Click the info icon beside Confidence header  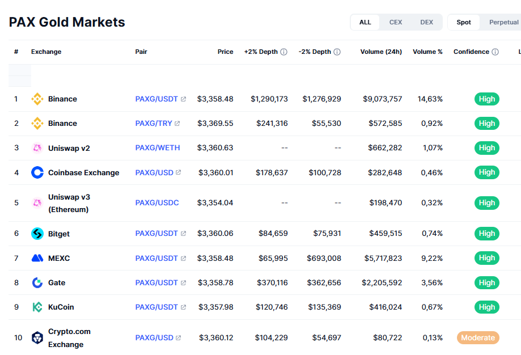click(495, 52)
